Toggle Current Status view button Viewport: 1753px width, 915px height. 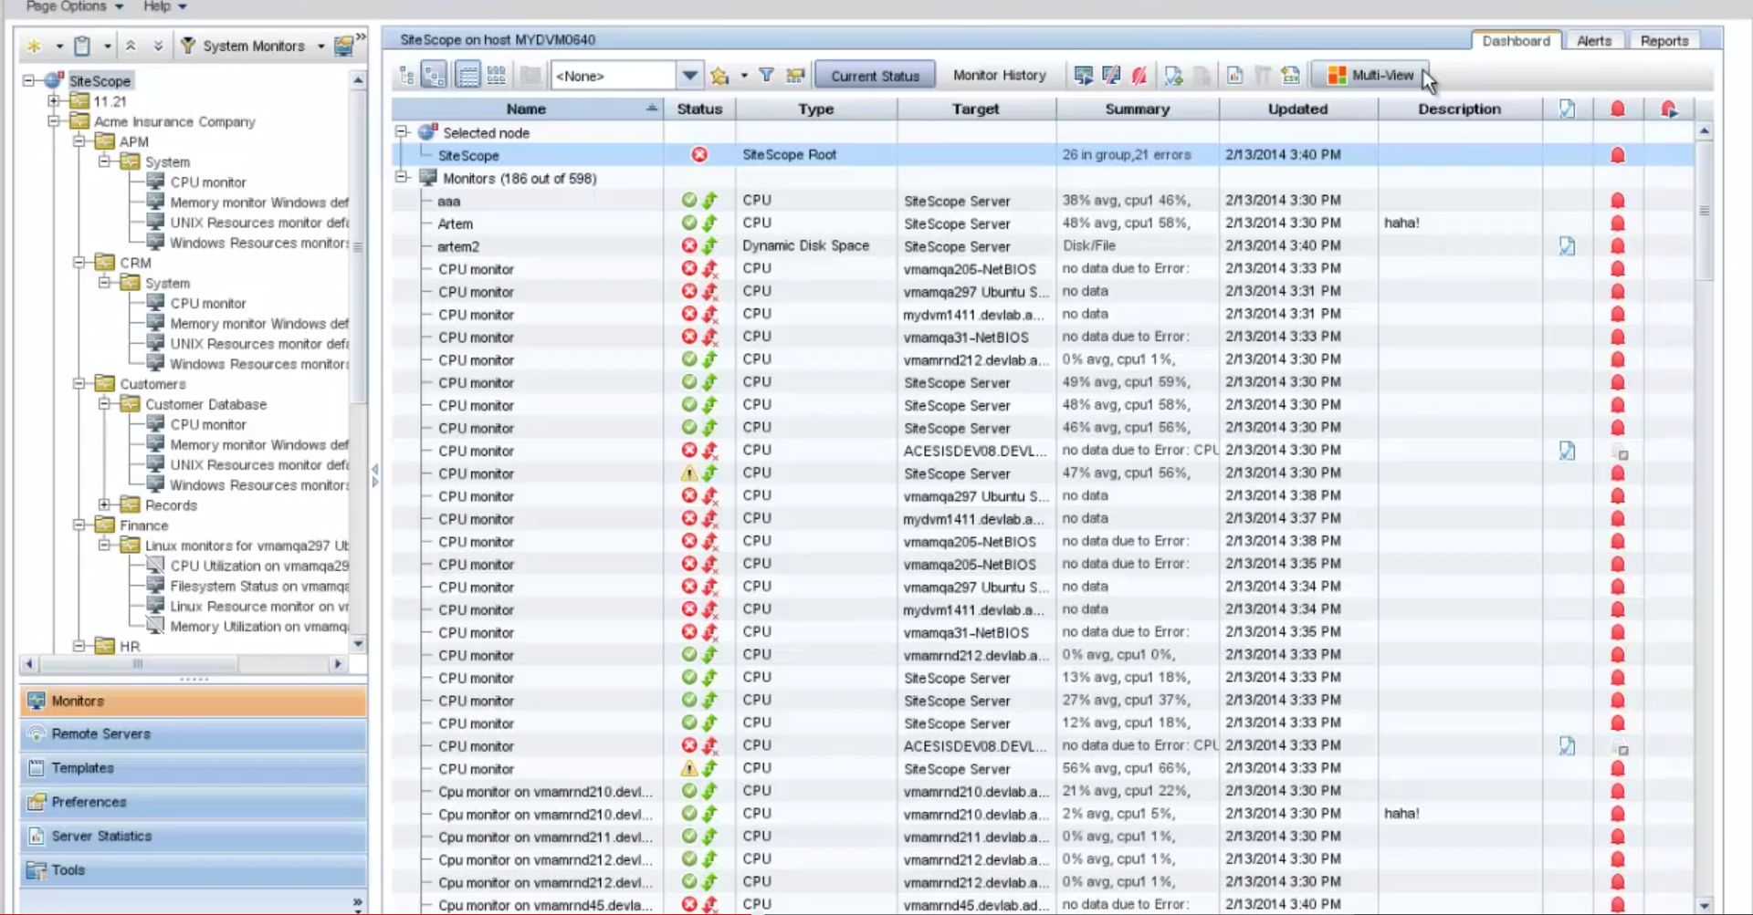(875, 76)
